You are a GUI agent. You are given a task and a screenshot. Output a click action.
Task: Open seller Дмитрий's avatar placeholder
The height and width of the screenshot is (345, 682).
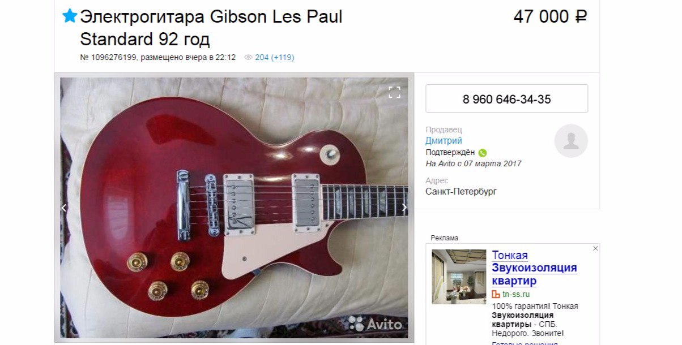pos(571,141)
